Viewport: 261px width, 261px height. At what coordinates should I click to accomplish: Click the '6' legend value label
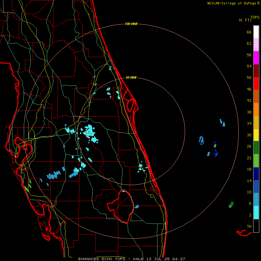tap(250, 204)
